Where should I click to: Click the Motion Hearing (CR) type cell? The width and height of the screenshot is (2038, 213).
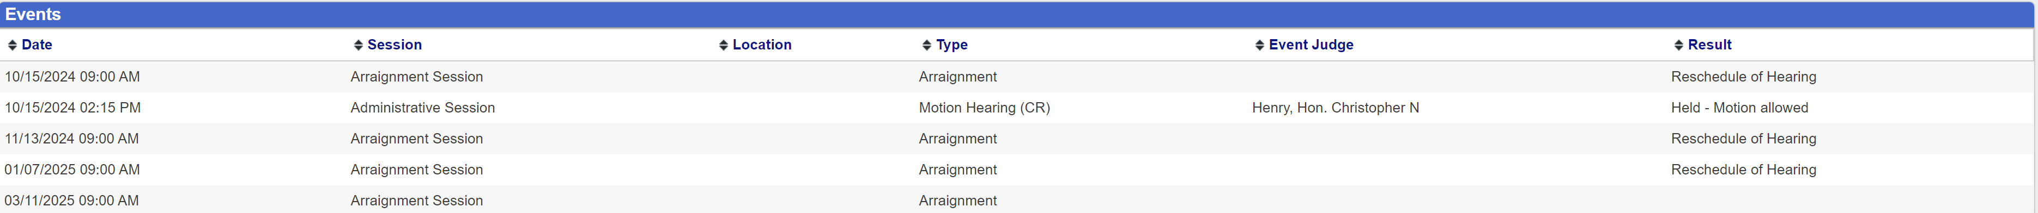[984, 107]
